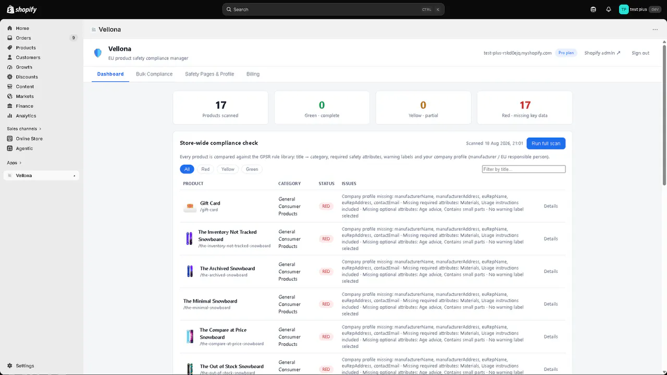Image resolution: width=667 pixels, height=375 pixels.
Task: Click the Gift Card product thumbnail
Action: 190,206
